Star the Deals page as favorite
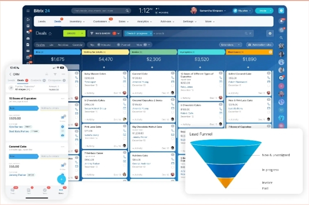 click(x=50, y=34)
